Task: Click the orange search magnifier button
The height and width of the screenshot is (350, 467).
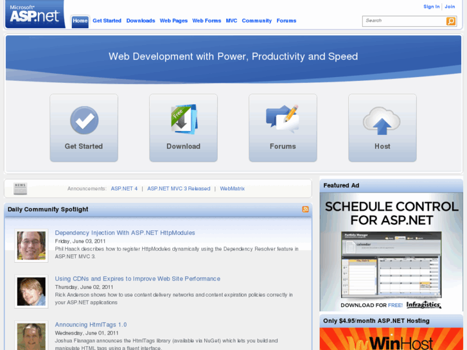Action: click(x=450, y=21)
